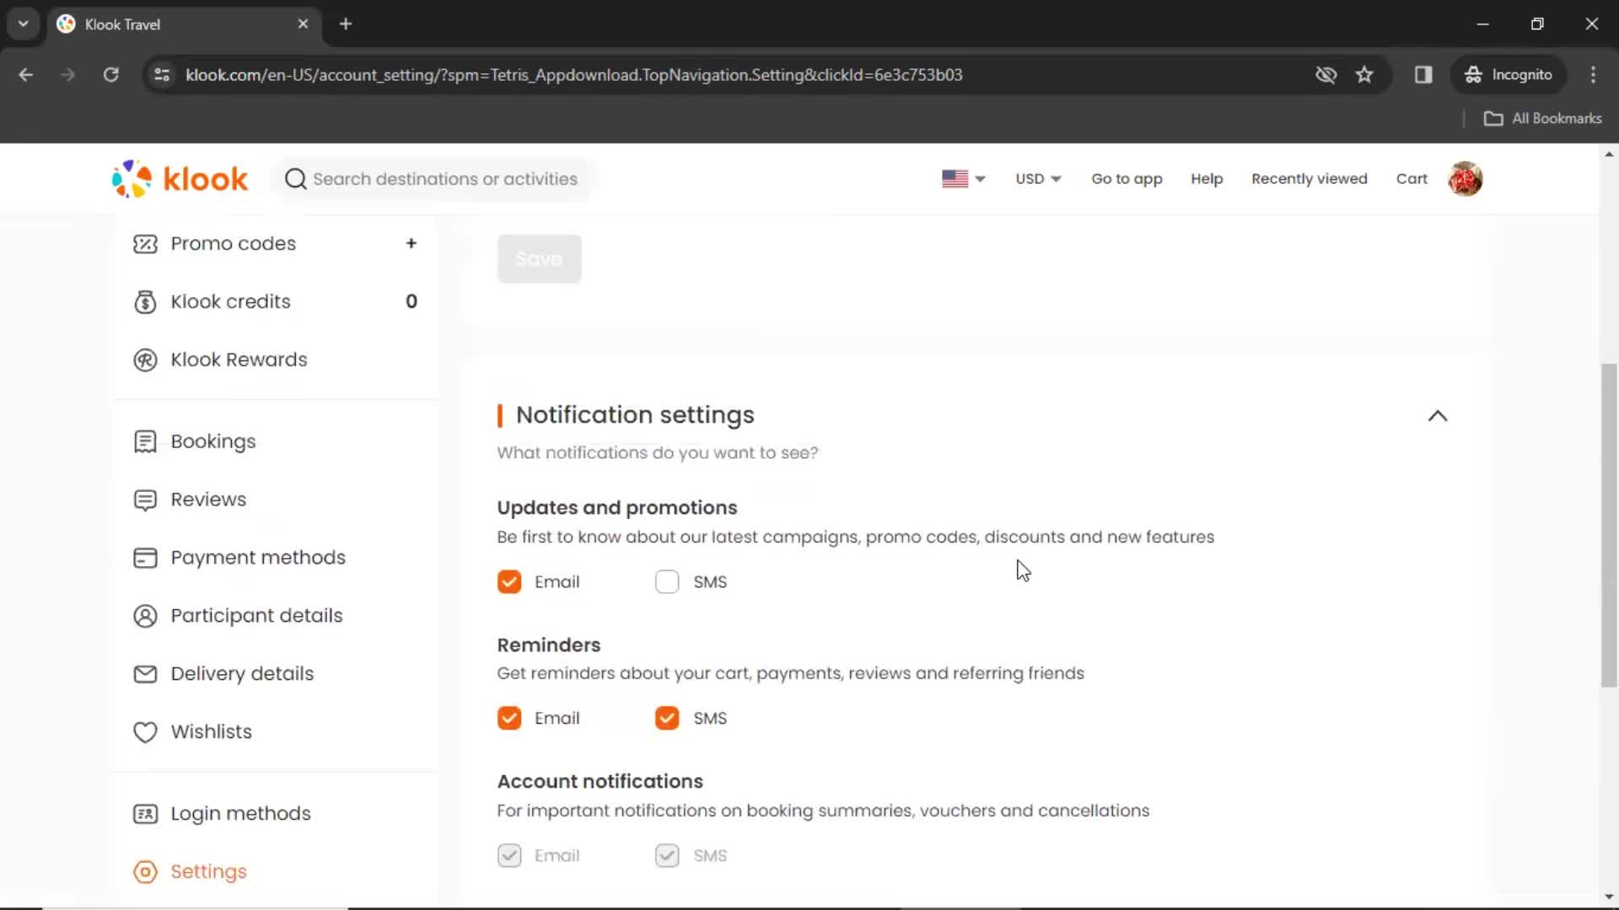
Task: Click the Payment methods card icon
Action: point(145,558)
